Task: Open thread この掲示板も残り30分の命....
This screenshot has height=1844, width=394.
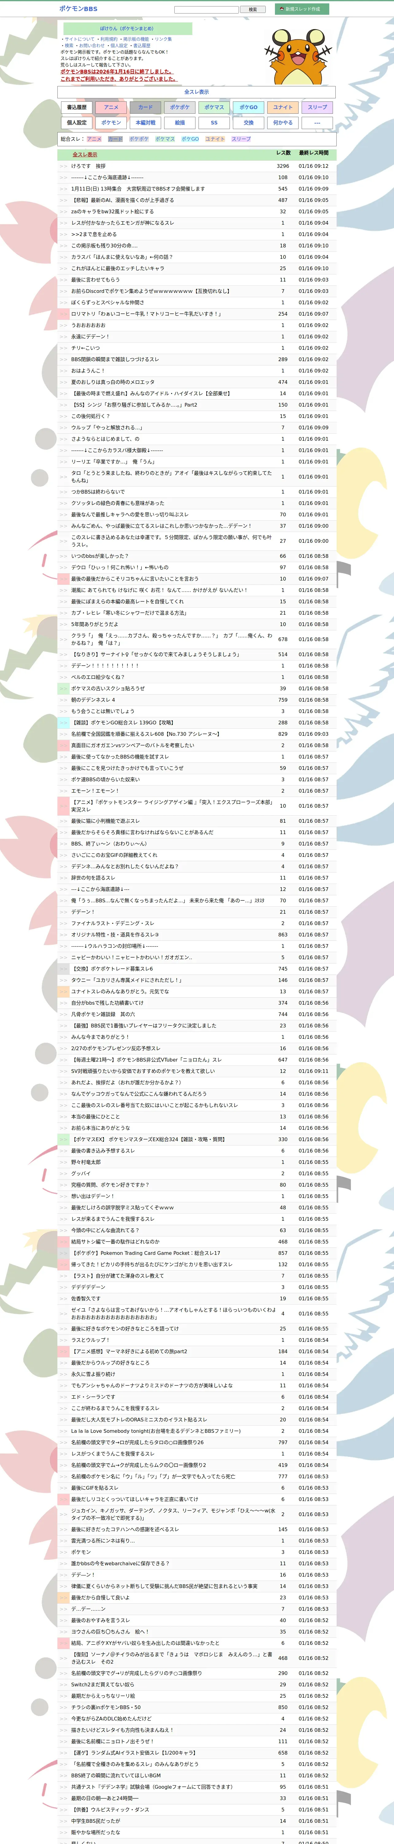Action: pyautogui.click(x=104, y=246)
